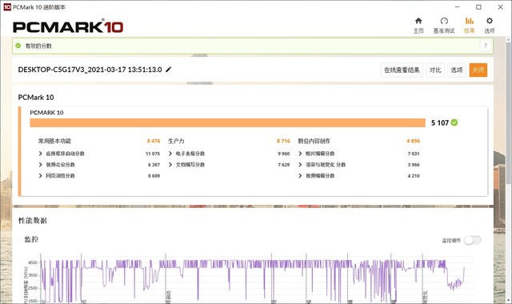Open the 主页 home icon
The width and height of the screenshot is (512, 304).
pos(418,21)
